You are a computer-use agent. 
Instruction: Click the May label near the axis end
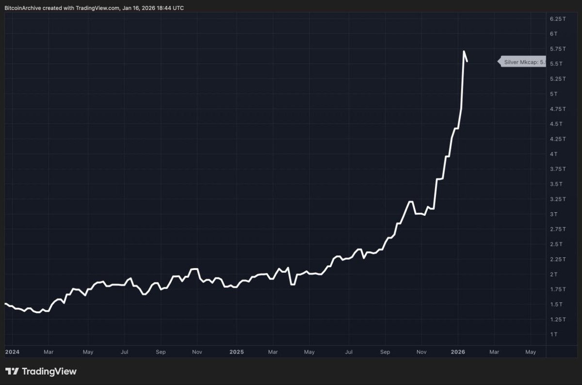[531, 352]
